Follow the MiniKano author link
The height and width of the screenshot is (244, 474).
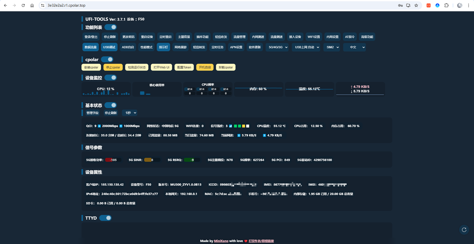click(x=221, y=241)
